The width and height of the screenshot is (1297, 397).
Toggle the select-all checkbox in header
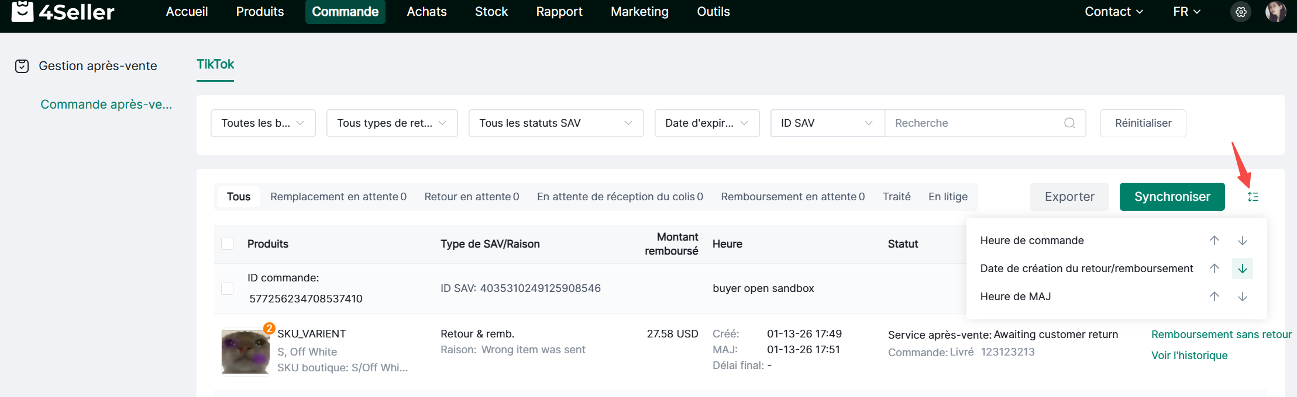228,244
